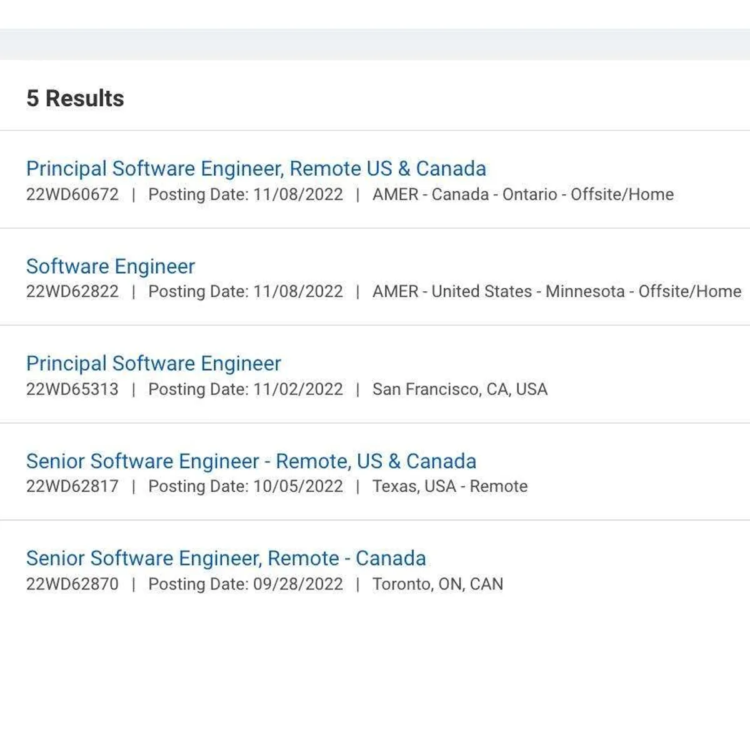This screenshot has width=750, height=750.
Task: Open the San Francisco Principal Software Engineer job
Action: (154, 364)
